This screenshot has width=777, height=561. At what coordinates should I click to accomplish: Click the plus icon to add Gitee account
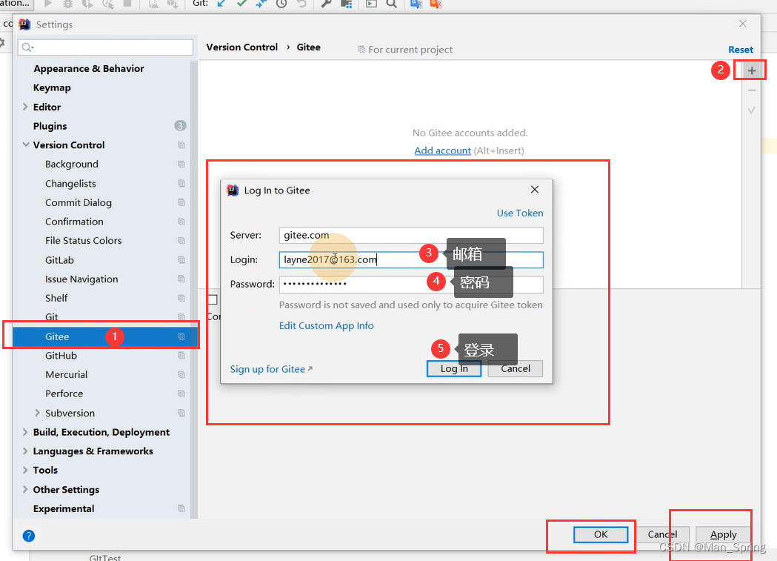[x=751, y=70]
